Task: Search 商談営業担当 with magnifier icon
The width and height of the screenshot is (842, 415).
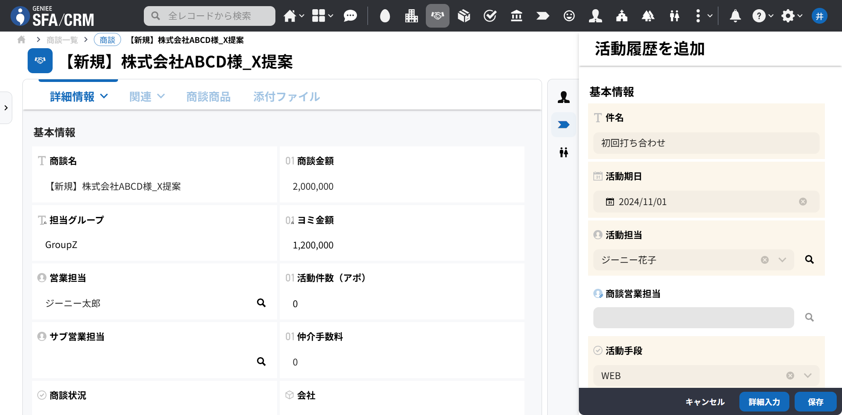Action: (x=810, y=317)
